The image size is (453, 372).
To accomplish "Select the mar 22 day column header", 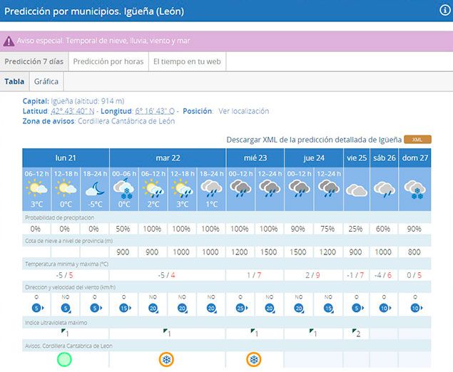I will 167,157.
